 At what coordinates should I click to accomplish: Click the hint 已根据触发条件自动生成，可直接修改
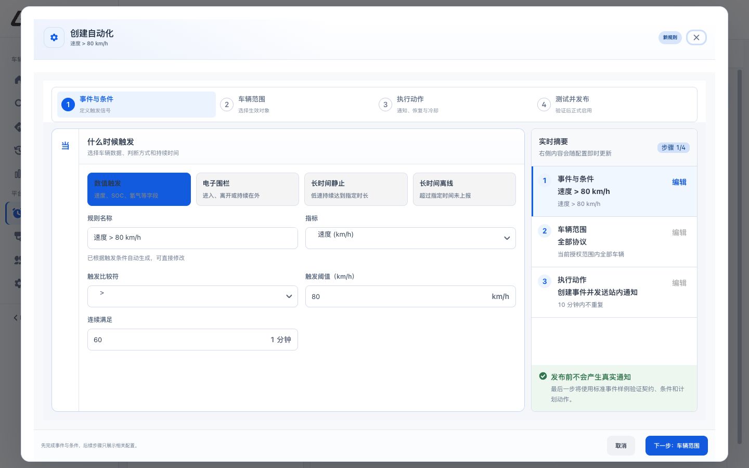[x=136, y=258]
